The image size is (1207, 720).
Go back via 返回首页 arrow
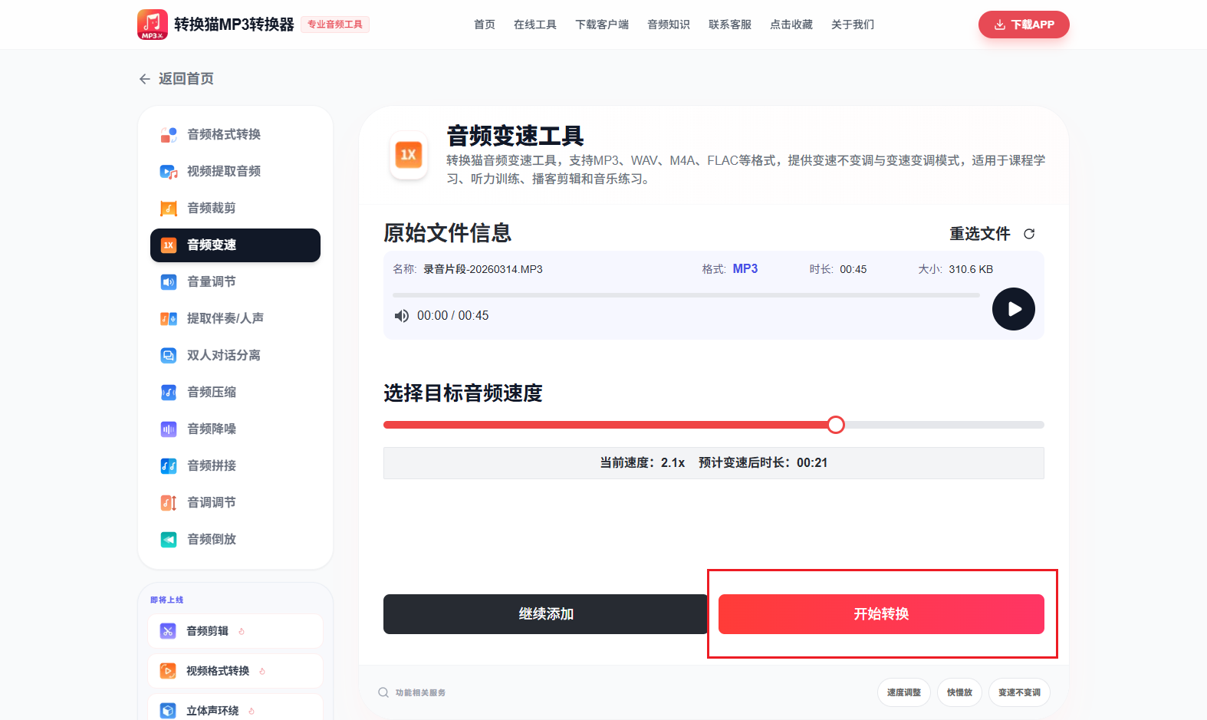144,79
